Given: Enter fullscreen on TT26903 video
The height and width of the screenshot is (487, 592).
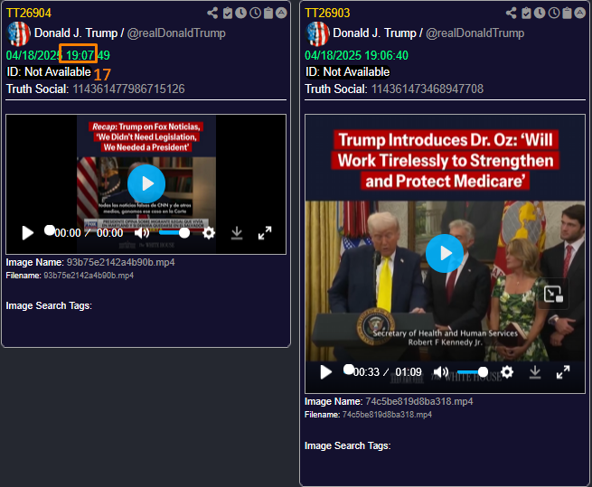Looking at the screenshot, I should [x=563, y=372].
